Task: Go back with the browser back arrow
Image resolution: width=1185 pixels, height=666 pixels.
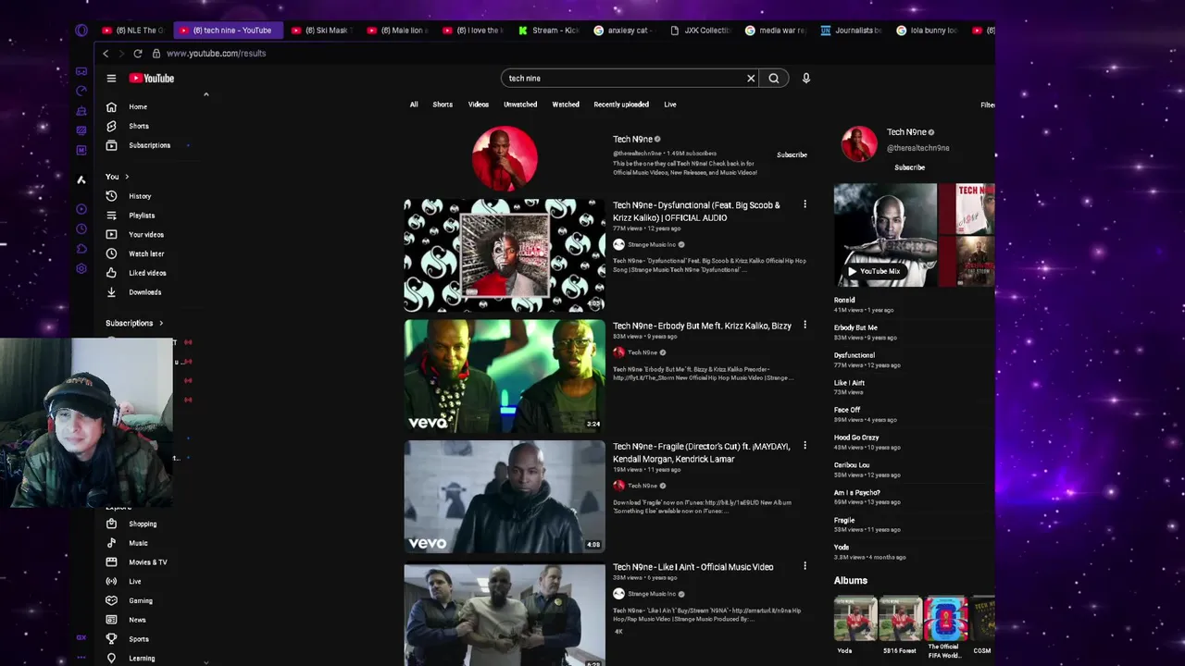Action: (106, 54)
